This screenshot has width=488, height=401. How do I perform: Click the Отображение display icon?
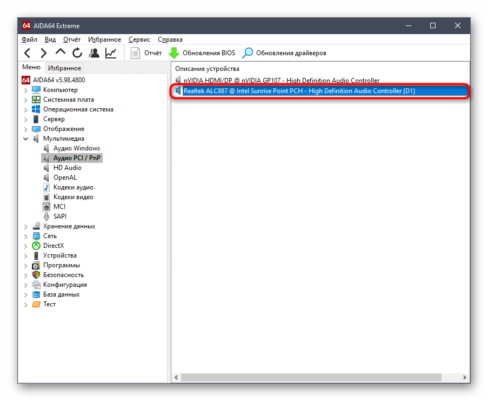tap(36, 129)
